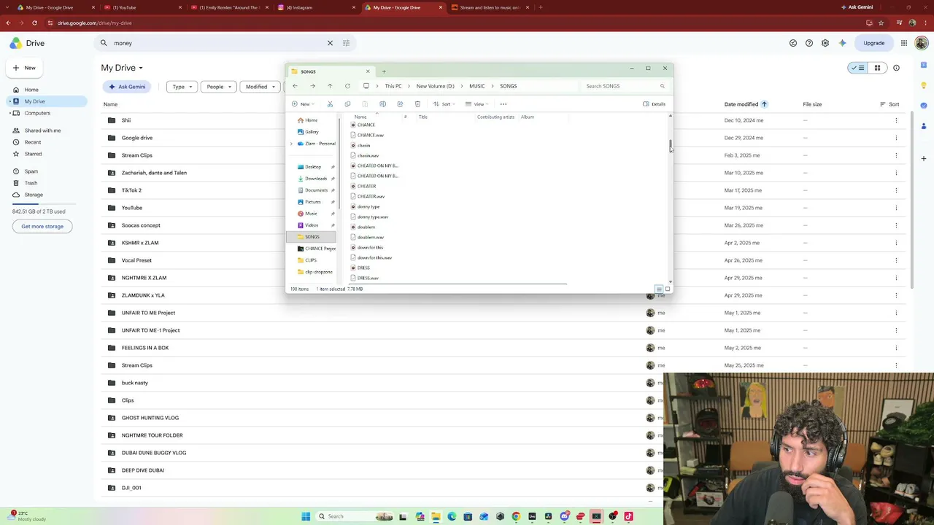Open Google Chrome from the taskbar
934x525 pixels.
click(516, 516)
